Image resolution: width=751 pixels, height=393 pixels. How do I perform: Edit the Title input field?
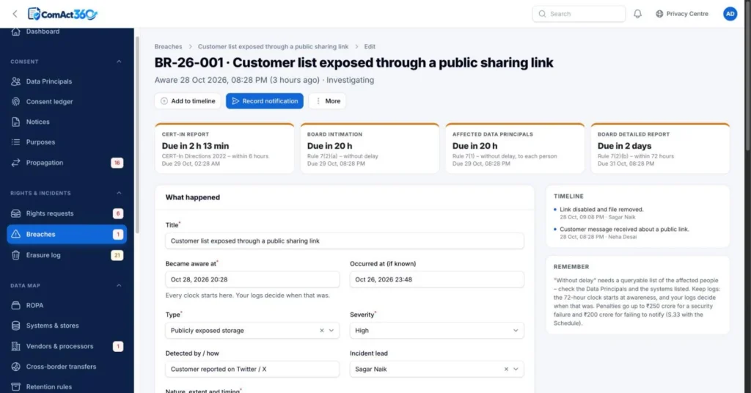point(345,241)
